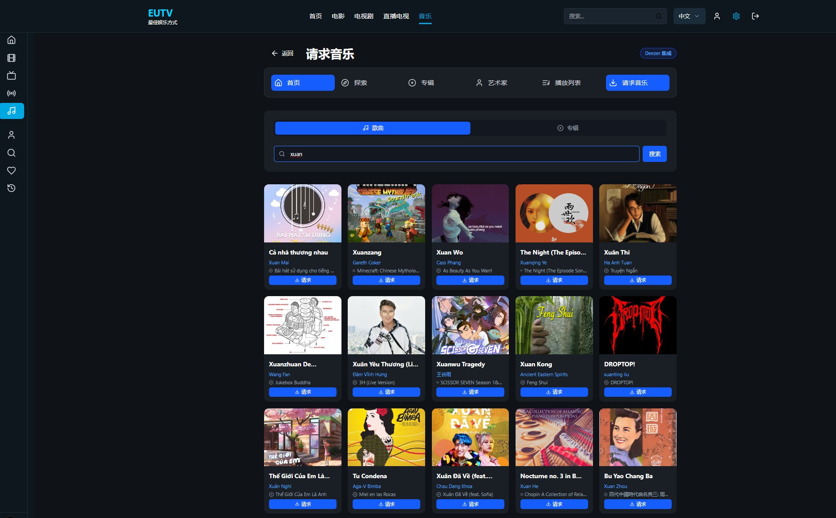Go to 音乐 in top navigation
836x518 pixels.
pos(425,16)
